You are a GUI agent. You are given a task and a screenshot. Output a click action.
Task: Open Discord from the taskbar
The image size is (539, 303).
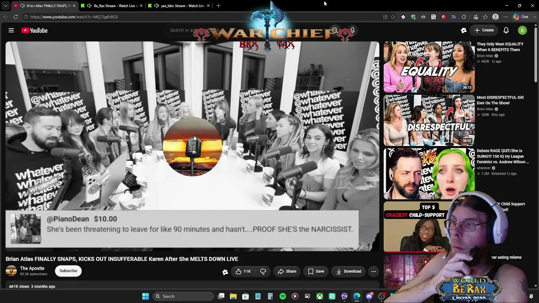[x=369, y=296]
